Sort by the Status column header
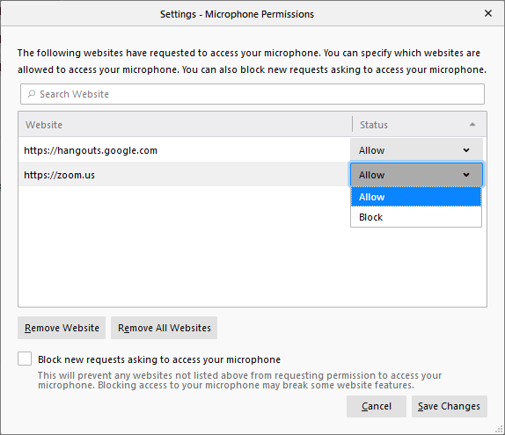The width and height of the screenshot is (505, 435). (x=420, y=125)
